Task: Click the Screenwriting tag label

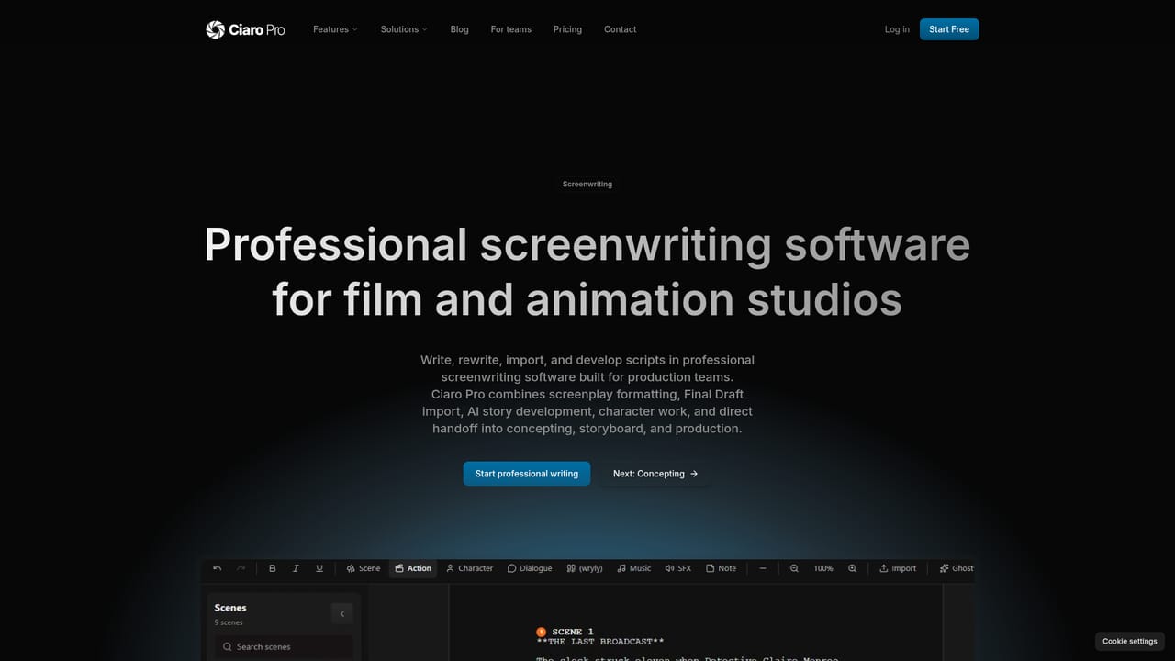Action: [587, 184]
